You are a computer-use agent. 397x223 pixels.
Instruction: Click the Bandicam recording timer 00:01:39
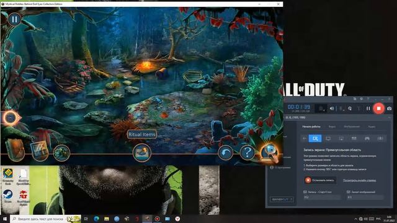coord(299,107)
